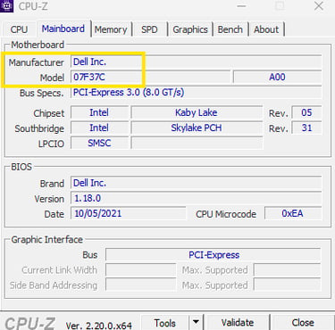Click the Validate button
The width and height of the screenshot is (335, 330).
[238, 323]
